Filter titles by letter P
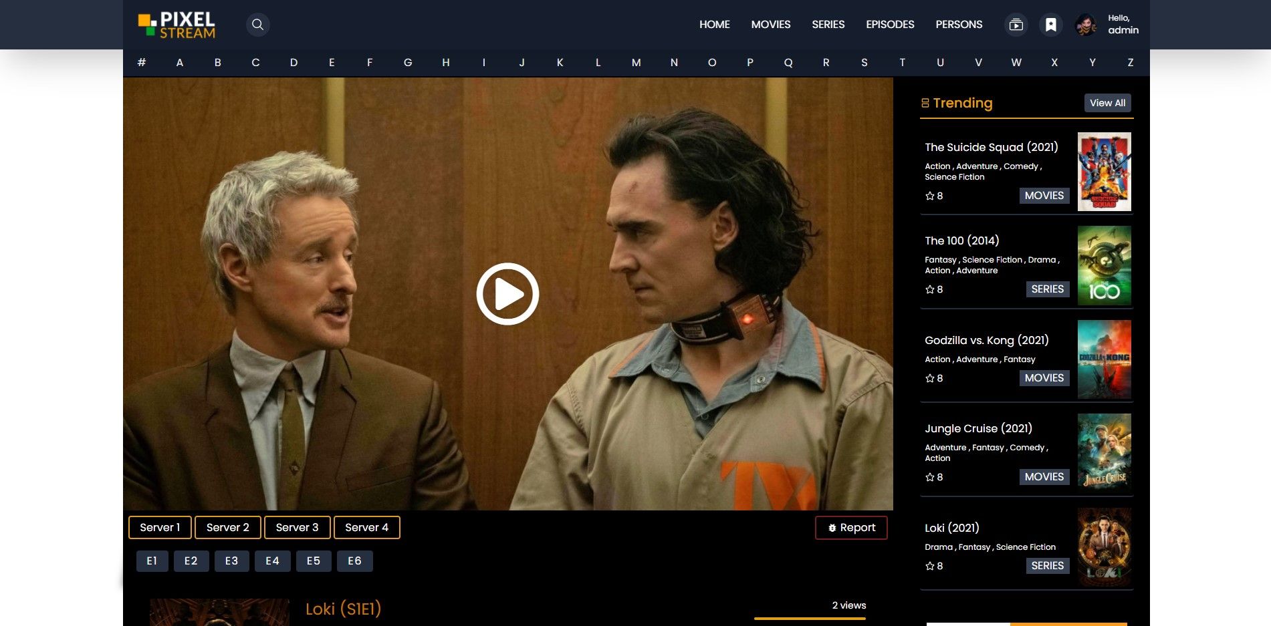Viewport: 1271px width, 626px height. tap(750, 62)
